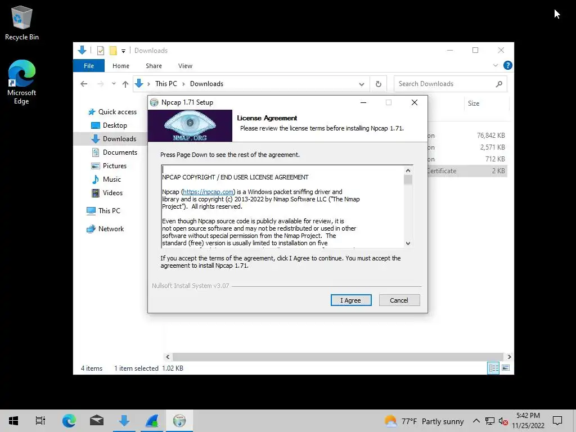The width and height of the screenshot is (576, 432).
Task: Click Explorer horizontal scrollbar right arrow
Action: pyautogui.click(x=508, y=357)
